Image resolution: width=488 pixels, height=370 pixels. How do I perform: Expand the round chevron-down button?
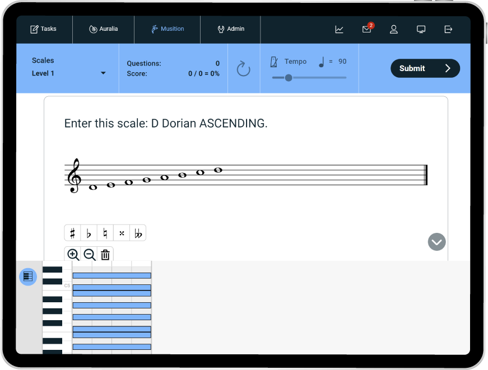436,242
